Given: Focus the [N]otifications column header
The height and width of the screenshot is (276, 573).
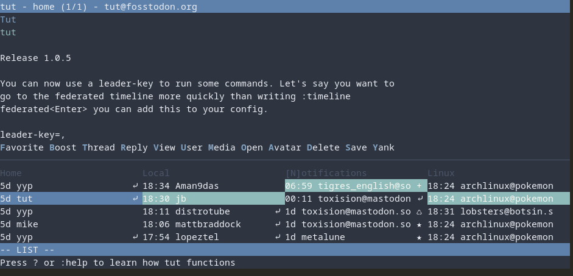Looking at the screenshot, I should [x=326, y=173].
